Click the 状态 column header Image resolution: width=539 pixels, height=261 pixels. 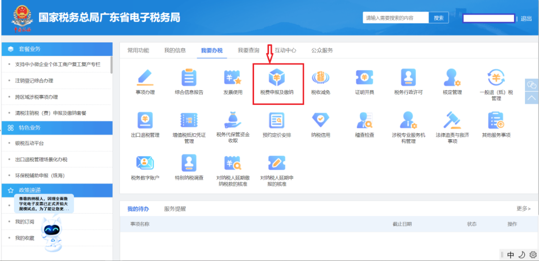tap(472, 224)
